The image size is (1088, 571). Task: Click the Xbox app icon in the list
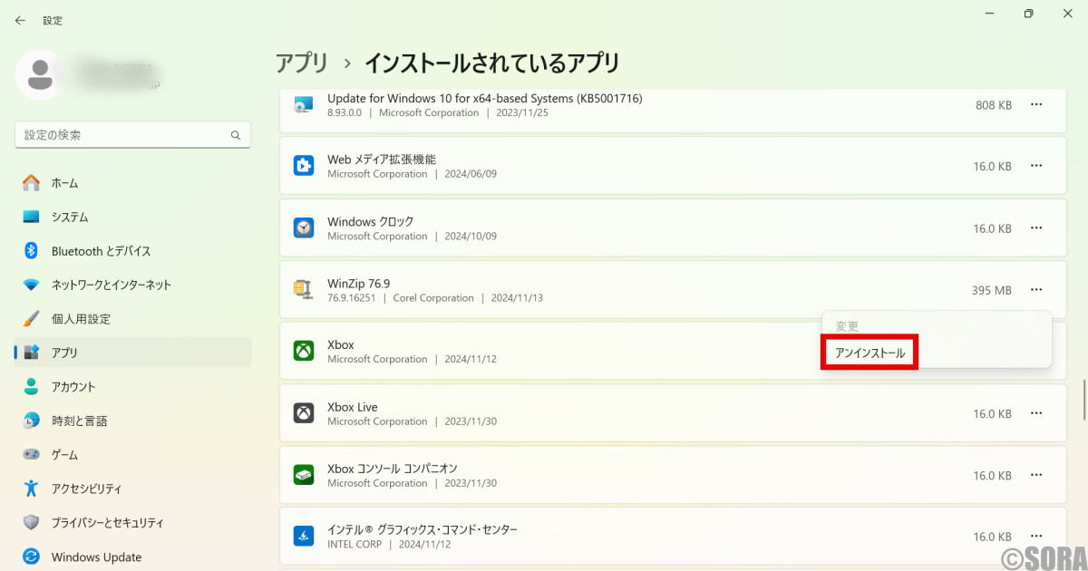[x=304, y=351]
